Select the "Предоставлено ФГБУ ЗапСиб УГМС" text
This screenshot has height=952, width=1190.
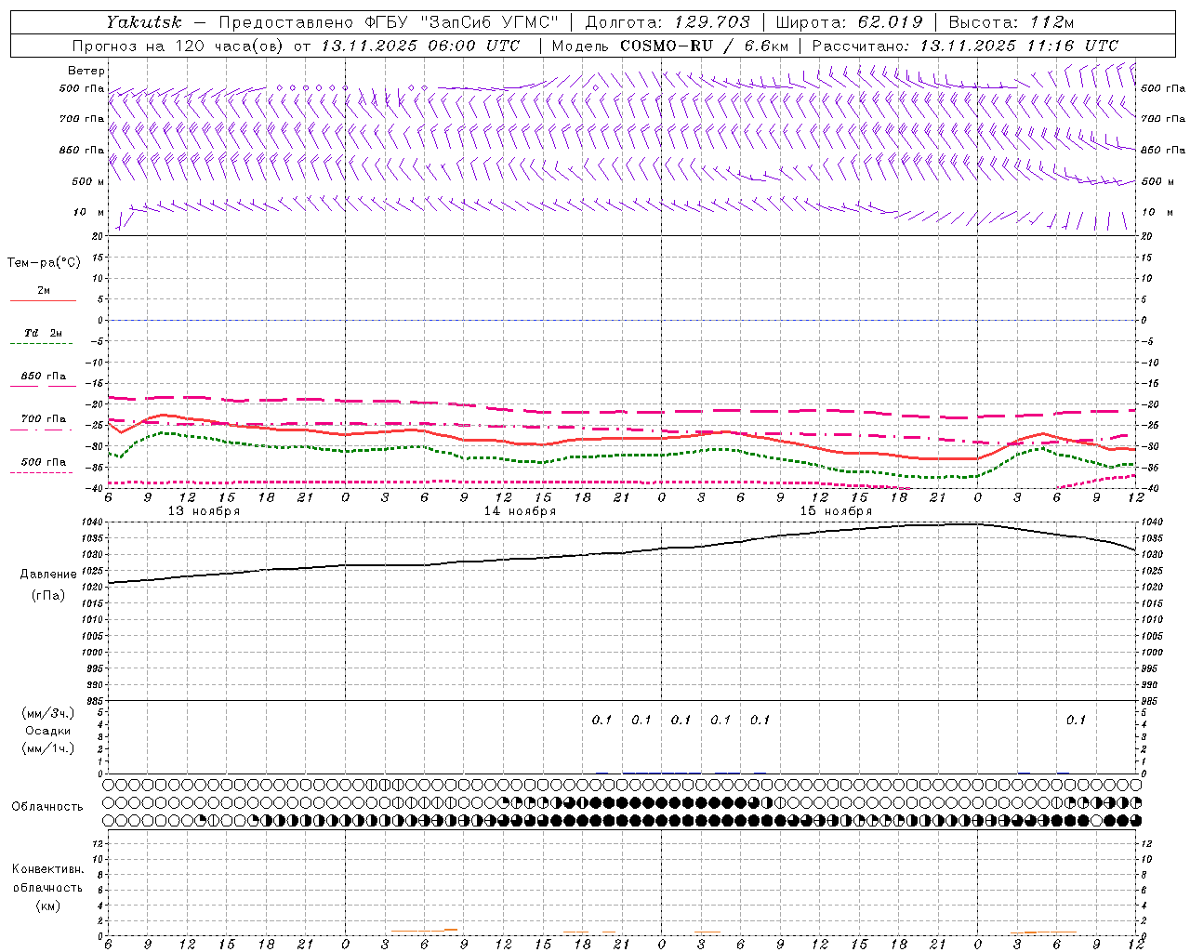[389, 21]
